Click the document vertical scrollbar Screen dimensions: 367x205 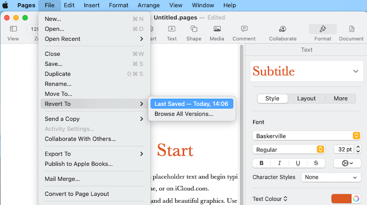click(242, 124)
